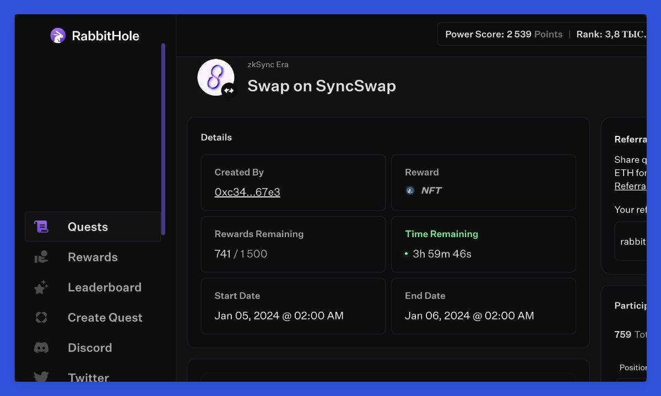Screen dimensions: 661x396
Task: Click the Time Remaining countdown 3h 59m 46s
Action: [x=442, y=254]
